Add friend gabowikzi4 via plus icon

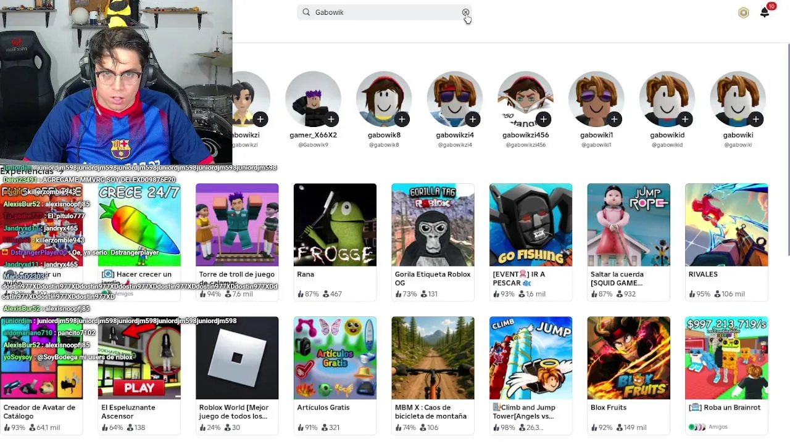[x=472, y=119]
